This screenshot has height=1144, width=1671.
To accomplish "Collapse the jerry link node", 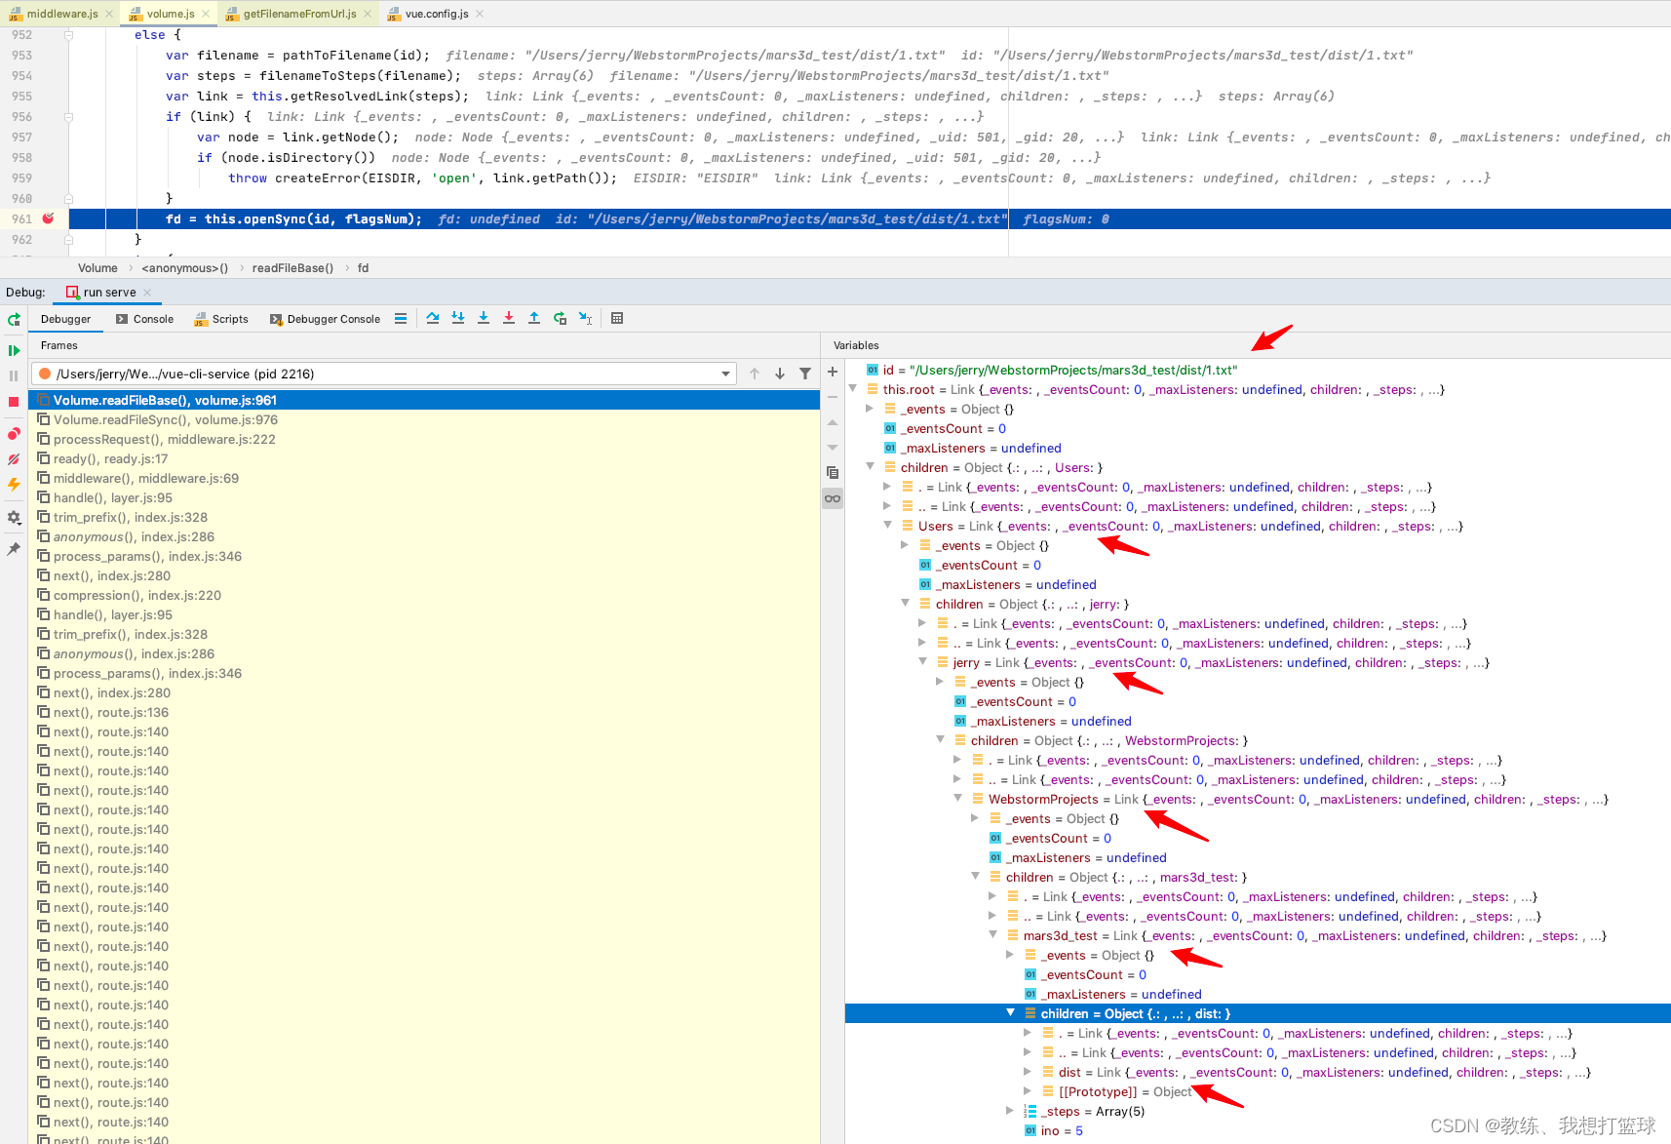I will point(923,662).
